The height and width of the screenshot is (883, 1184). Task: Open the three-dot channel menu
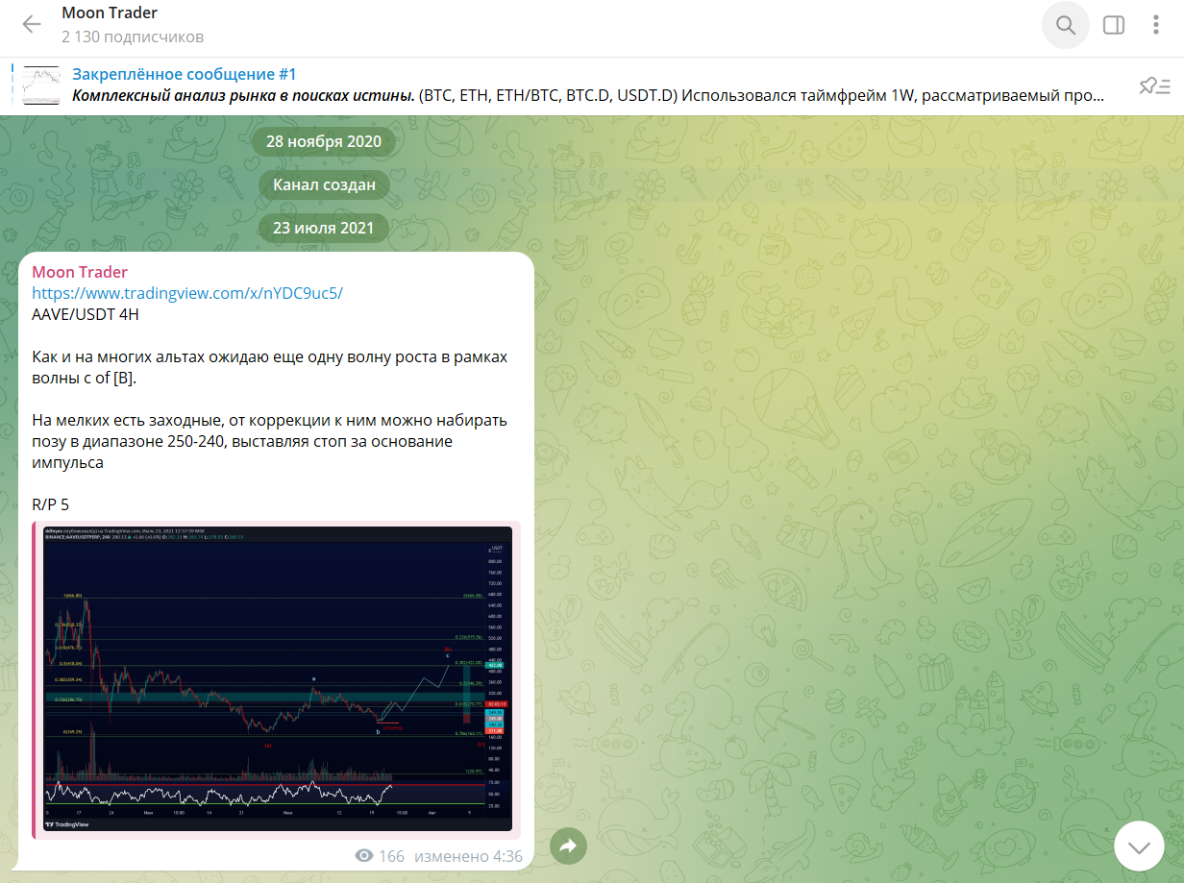1156,25
